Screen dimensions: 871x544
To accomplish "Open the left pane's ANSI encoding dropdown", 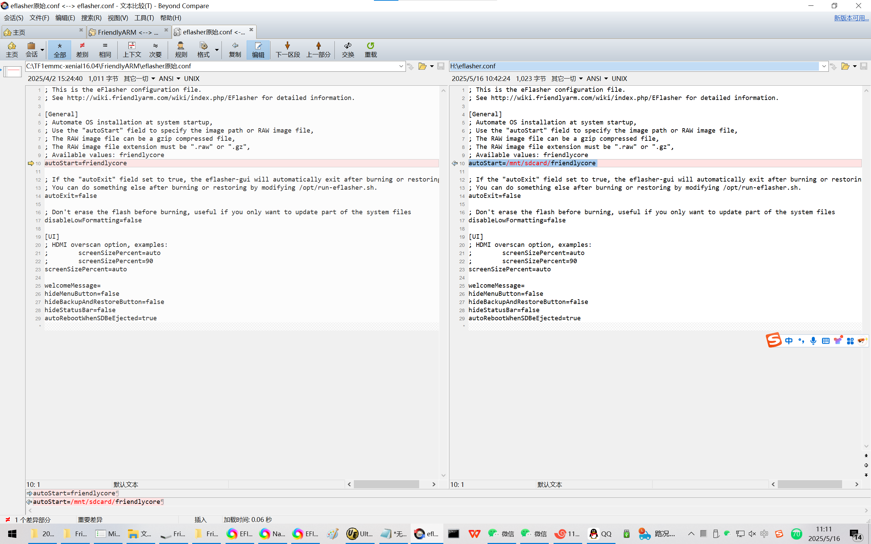I will [x=169, y=79].
